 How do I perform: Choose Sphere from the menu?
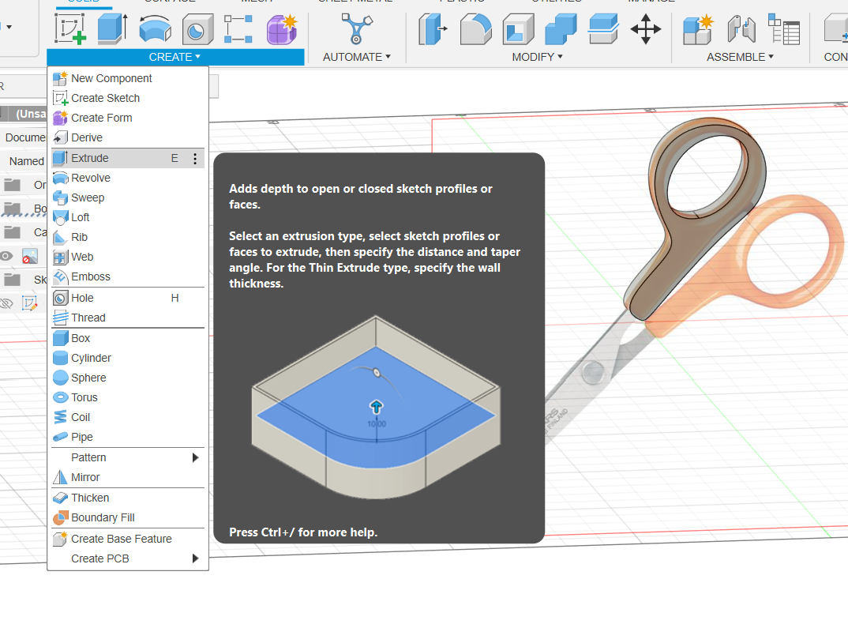[x=128, y=378]
